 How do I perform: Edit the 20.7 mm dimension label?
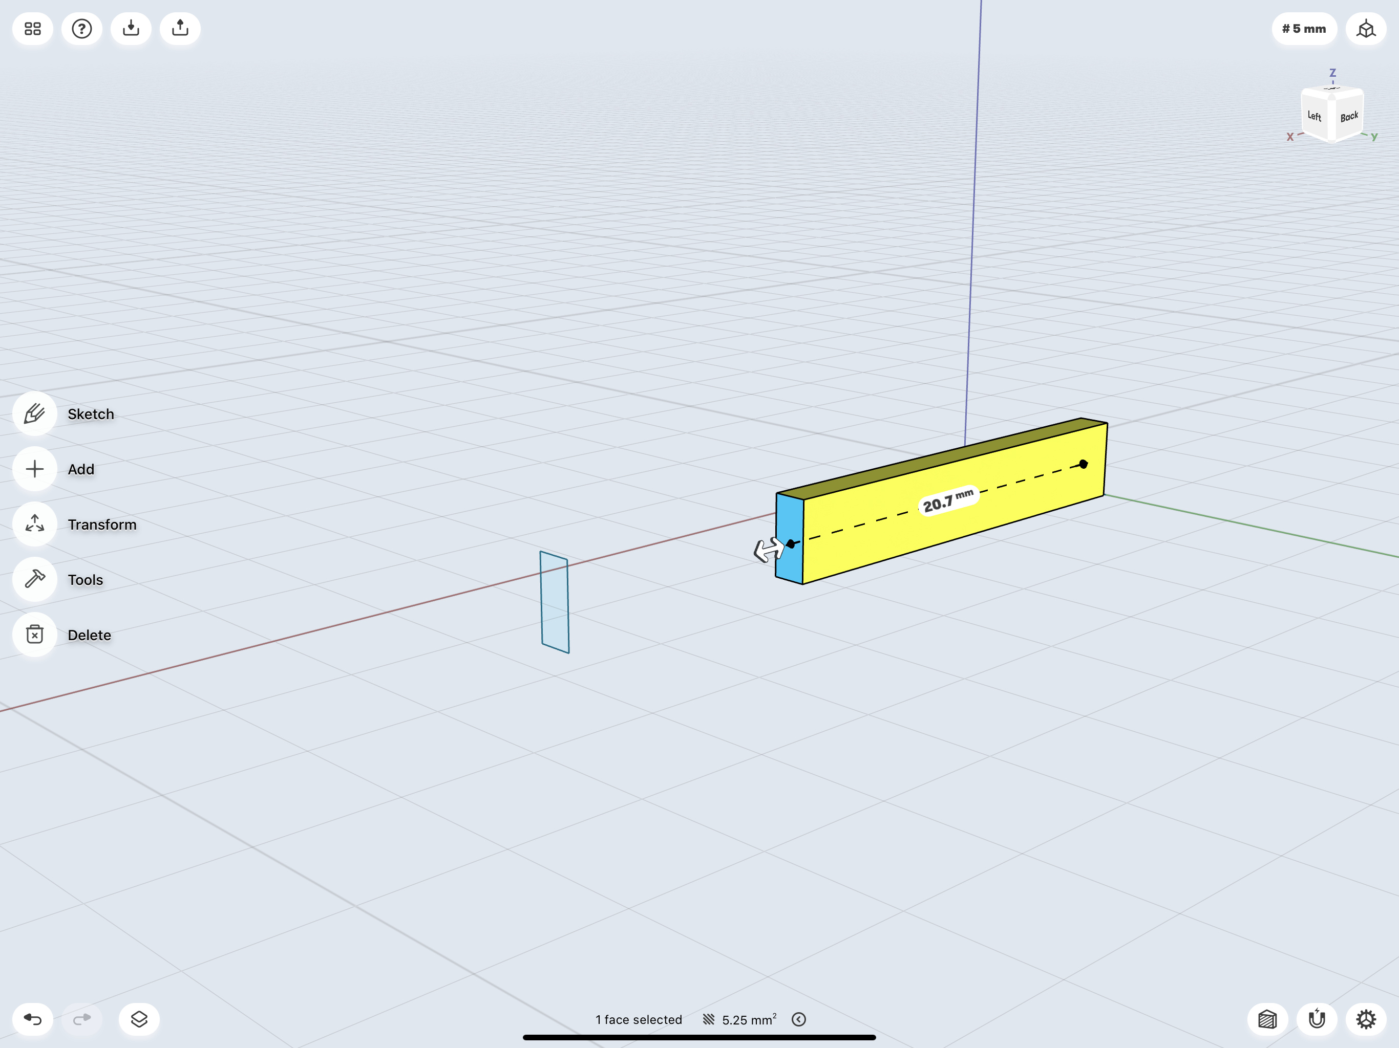(948, 502)
